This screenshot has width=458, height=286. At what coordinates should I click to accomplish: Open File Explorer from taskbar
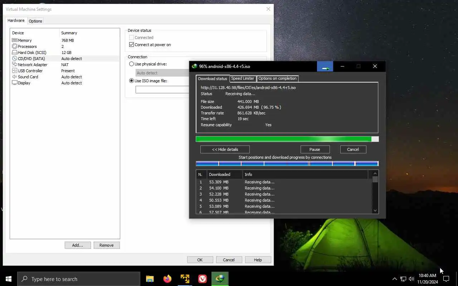pos(150,279)
